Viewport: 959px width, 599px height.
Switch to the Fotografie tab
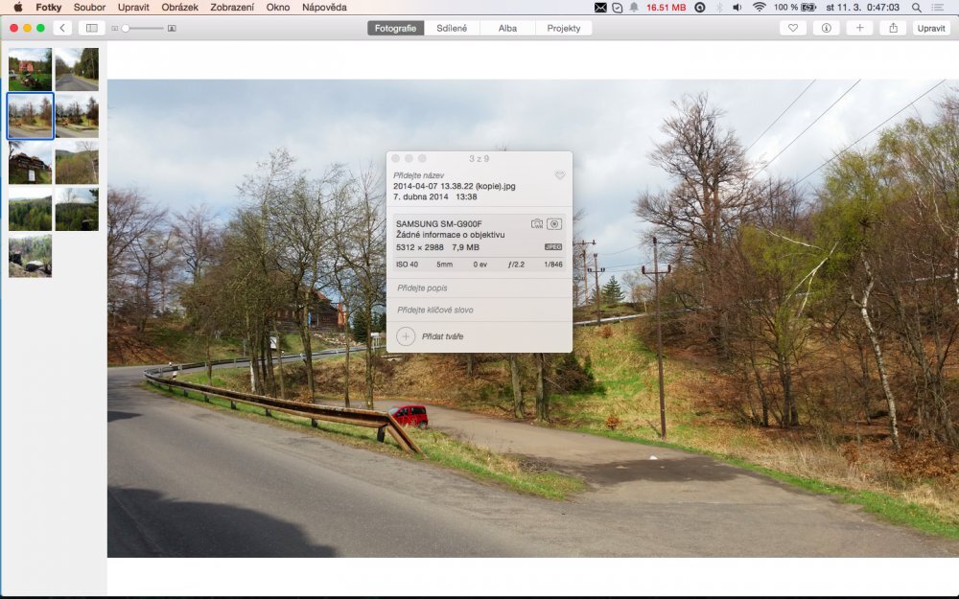click(395, 29)
